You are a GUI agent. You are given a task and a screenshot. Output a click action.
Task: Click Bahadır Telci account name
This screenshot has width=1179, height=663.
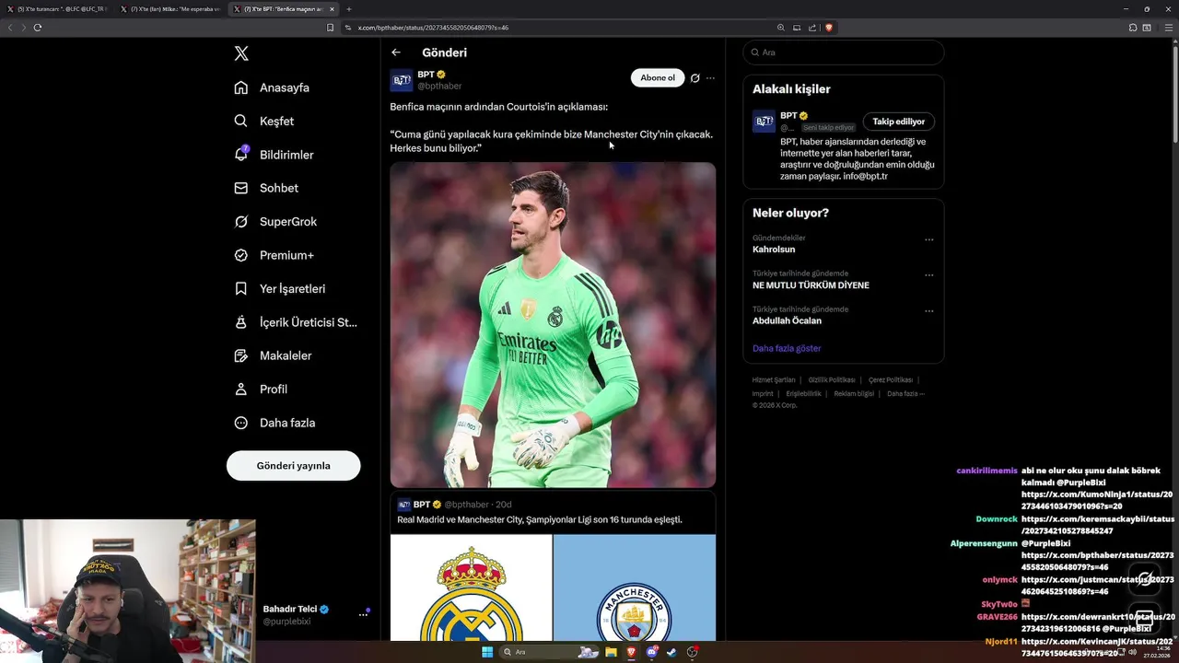click(x=290, y=609)
